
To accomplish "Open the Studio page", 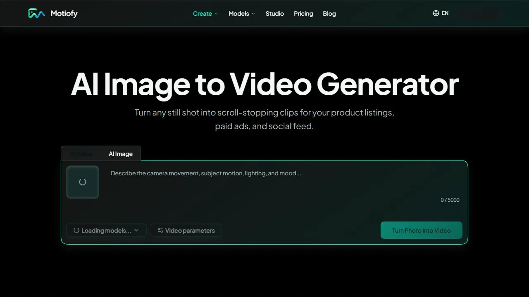I will point(275,14).
